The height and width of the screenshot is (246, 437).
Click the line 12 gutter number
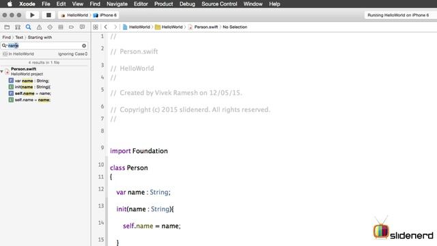coord(101,189)
